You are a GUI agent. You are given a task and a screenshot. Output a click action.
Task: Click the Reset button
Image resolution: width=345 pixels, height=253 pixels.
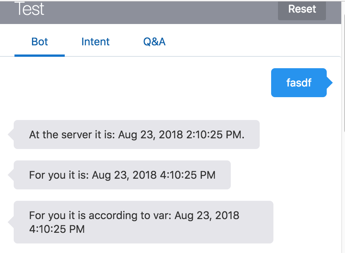point(301,9)
